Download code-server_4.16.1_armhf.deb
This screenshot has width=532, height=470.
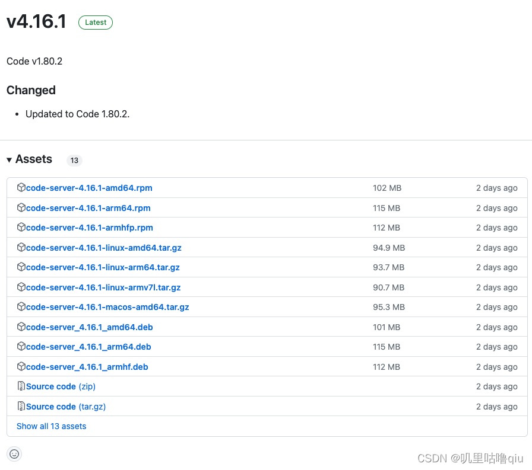coord(87,367)
